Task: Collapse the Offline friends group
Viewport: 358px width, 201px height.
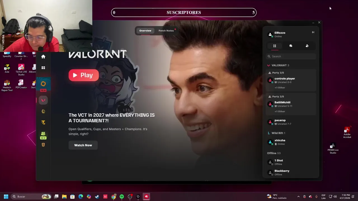Action: pos(274,153)
